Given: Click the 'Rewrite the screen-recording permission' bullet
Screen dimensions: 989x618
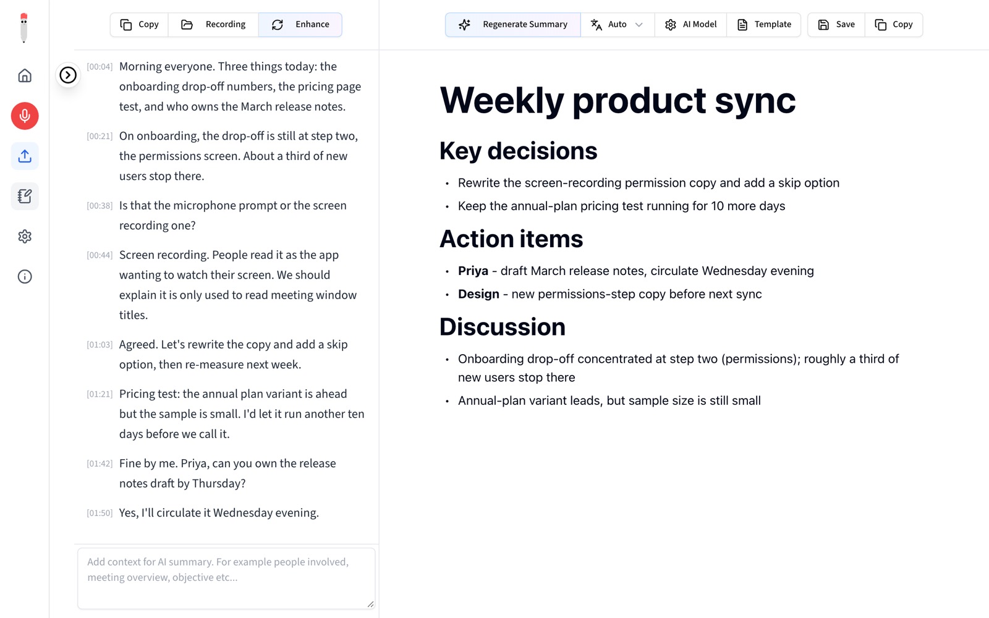Looking at the screenshot, I should [648, 183].
